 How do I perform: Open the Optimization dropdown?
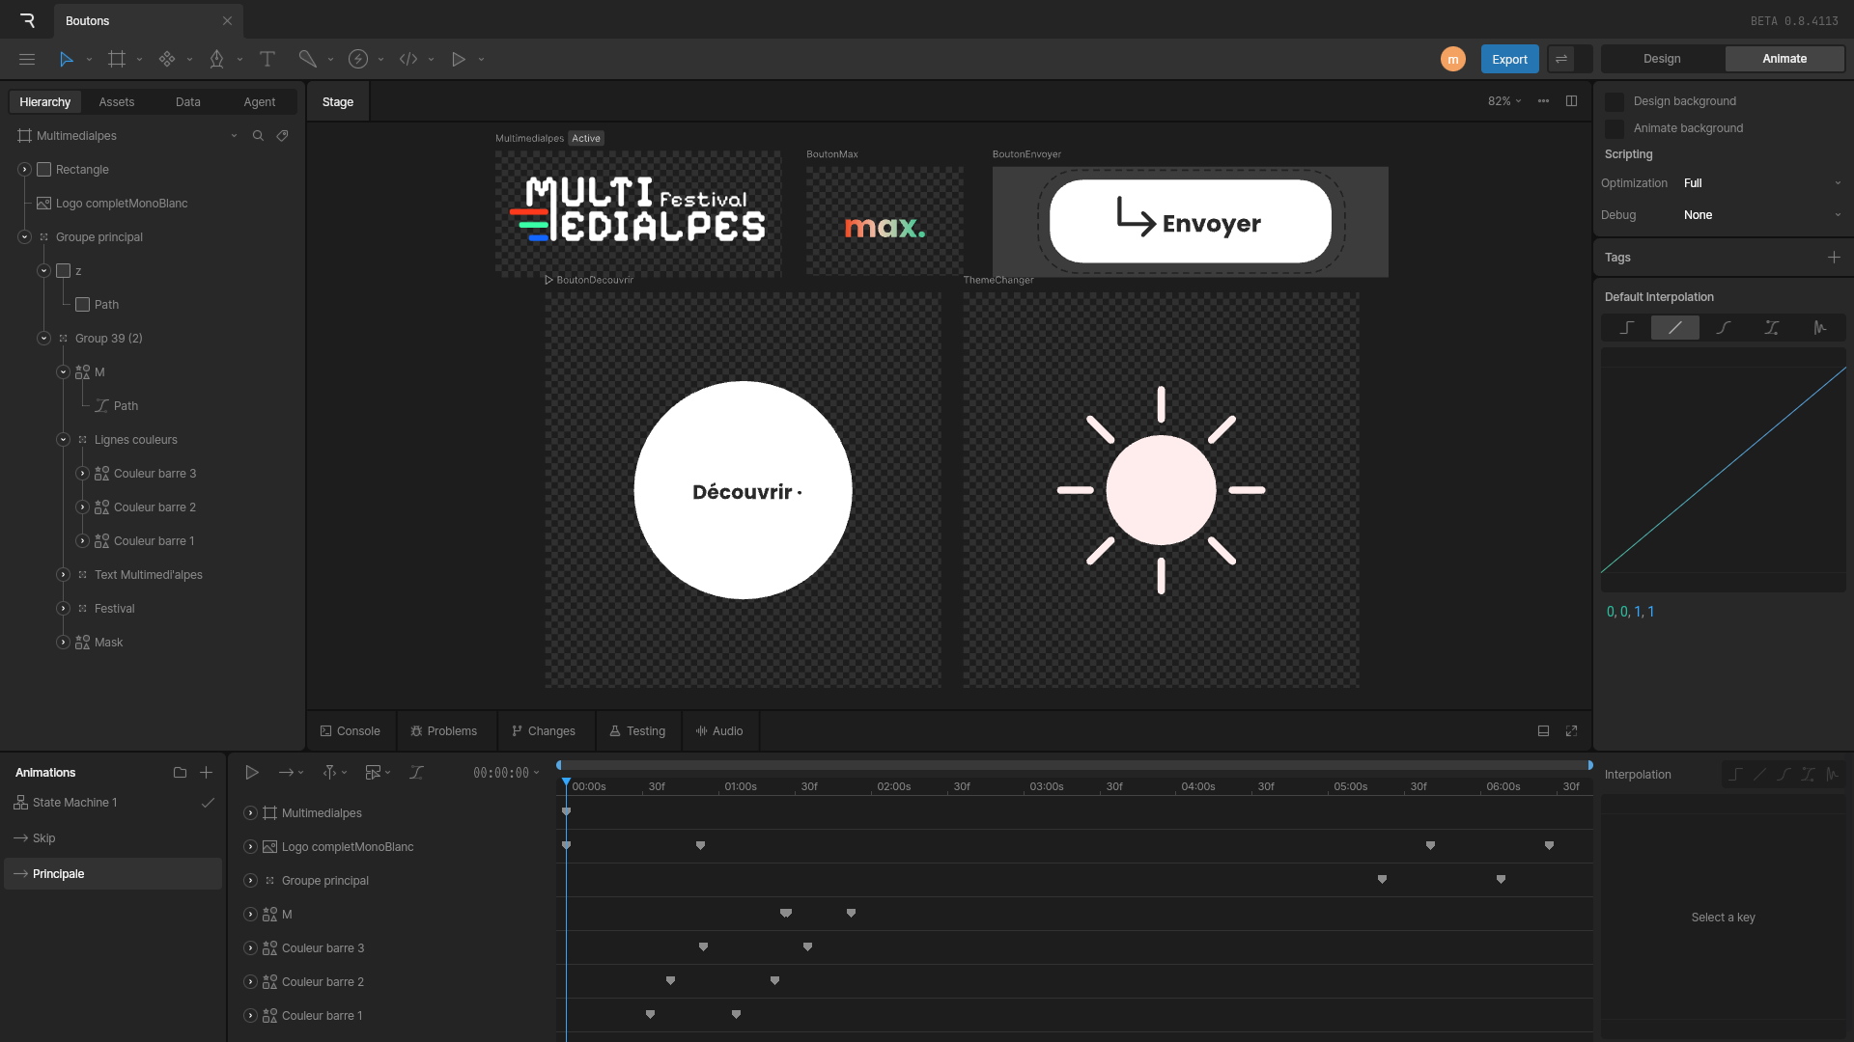coord(1761,183)
